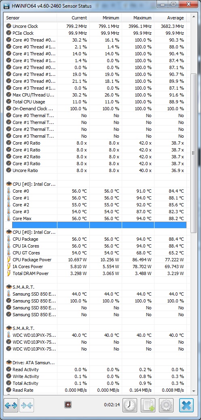Open sensor settings gear button

pos(166,405)
